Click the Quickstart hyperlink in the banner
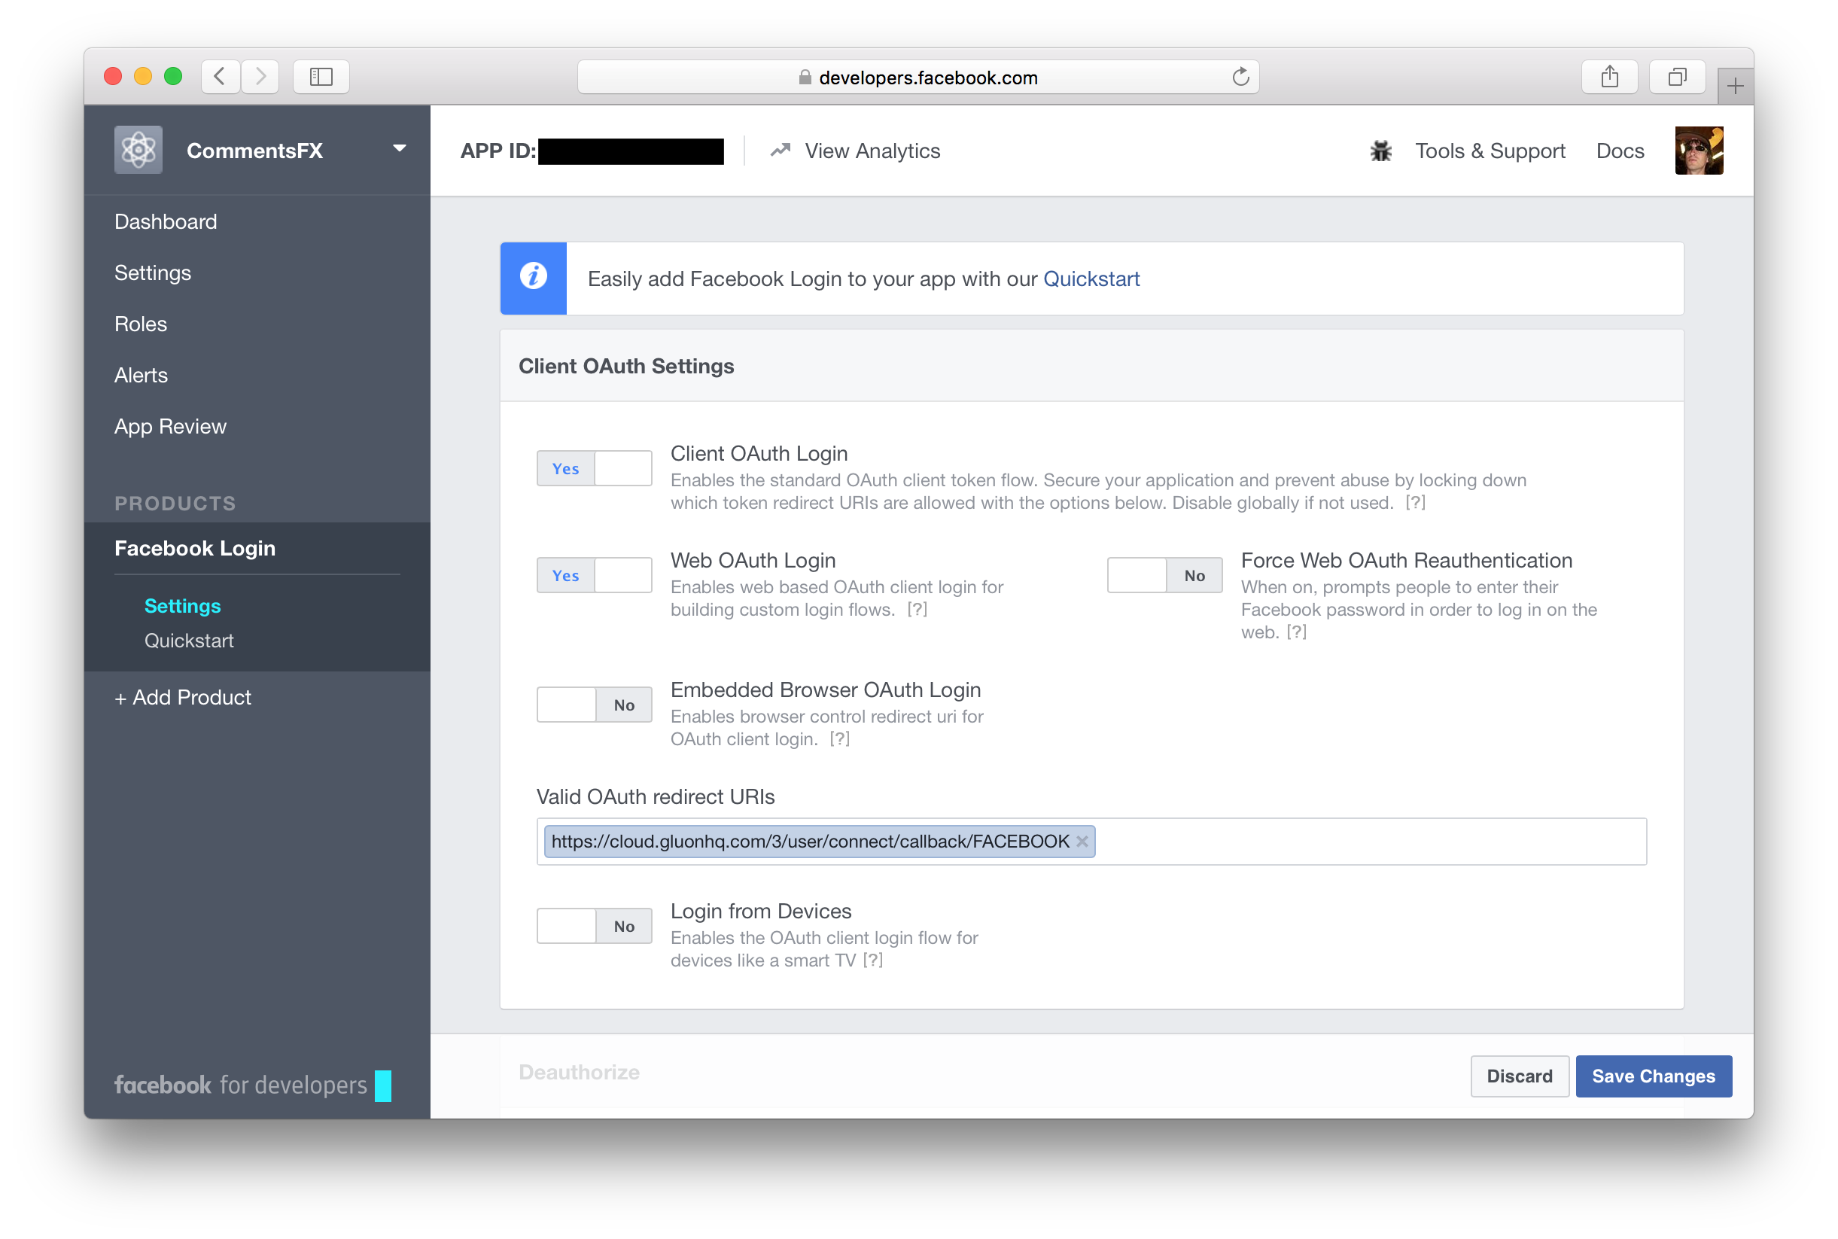This screenshot has height=1239, width=1838. click(1091, 278)
